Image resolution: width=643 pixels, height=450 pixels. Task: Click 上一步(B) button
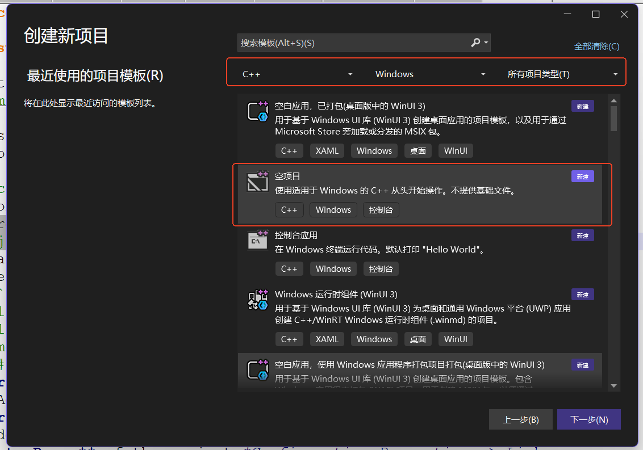point(521,419)
